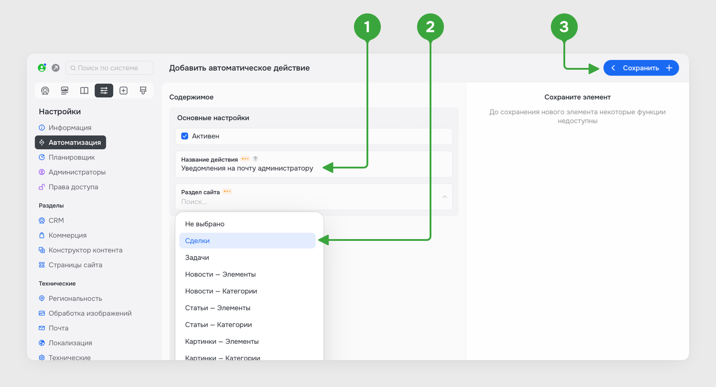Click the Название действия text field

tap(314, 164)
